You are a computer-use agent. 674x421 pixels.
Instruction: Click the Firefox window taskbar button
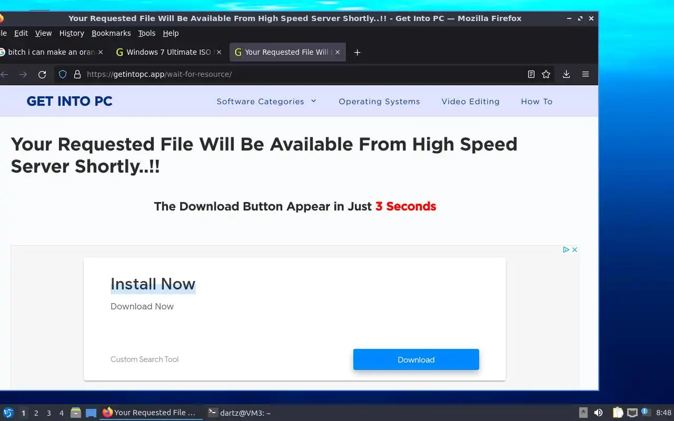(151, 413)
